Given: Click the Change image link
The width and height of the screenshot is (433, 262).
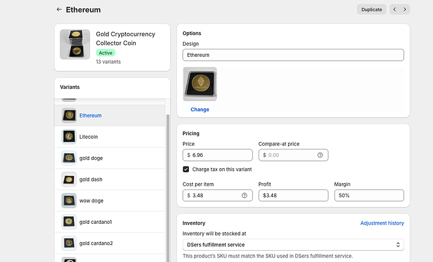Looking at the screenshot, I should (200, 109).
